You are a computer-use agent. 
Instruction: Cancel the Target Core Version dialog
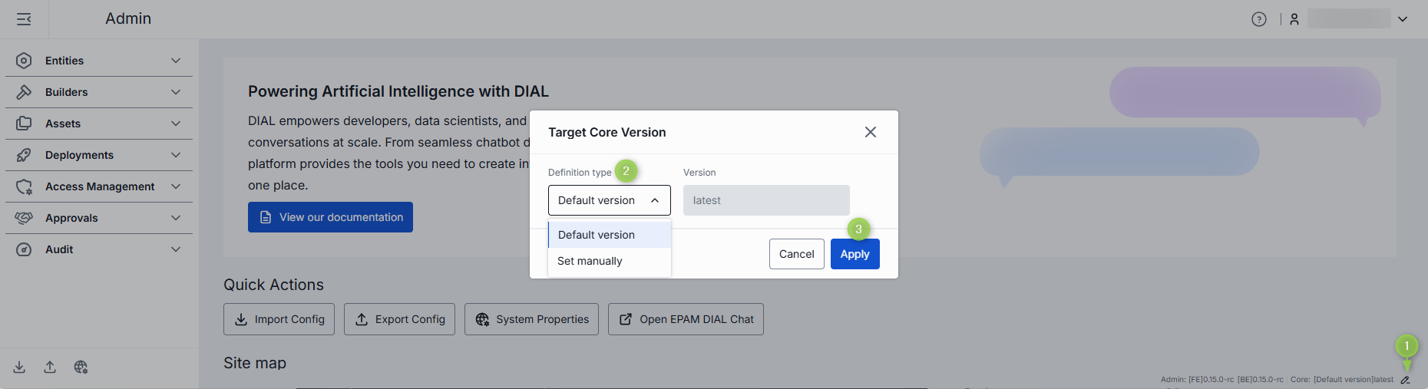point(796,254)
